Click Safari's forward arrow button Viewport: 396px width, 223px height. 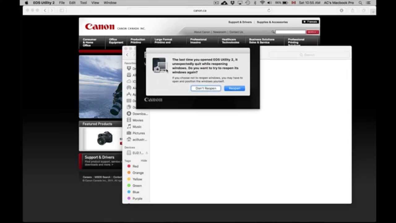52,11
